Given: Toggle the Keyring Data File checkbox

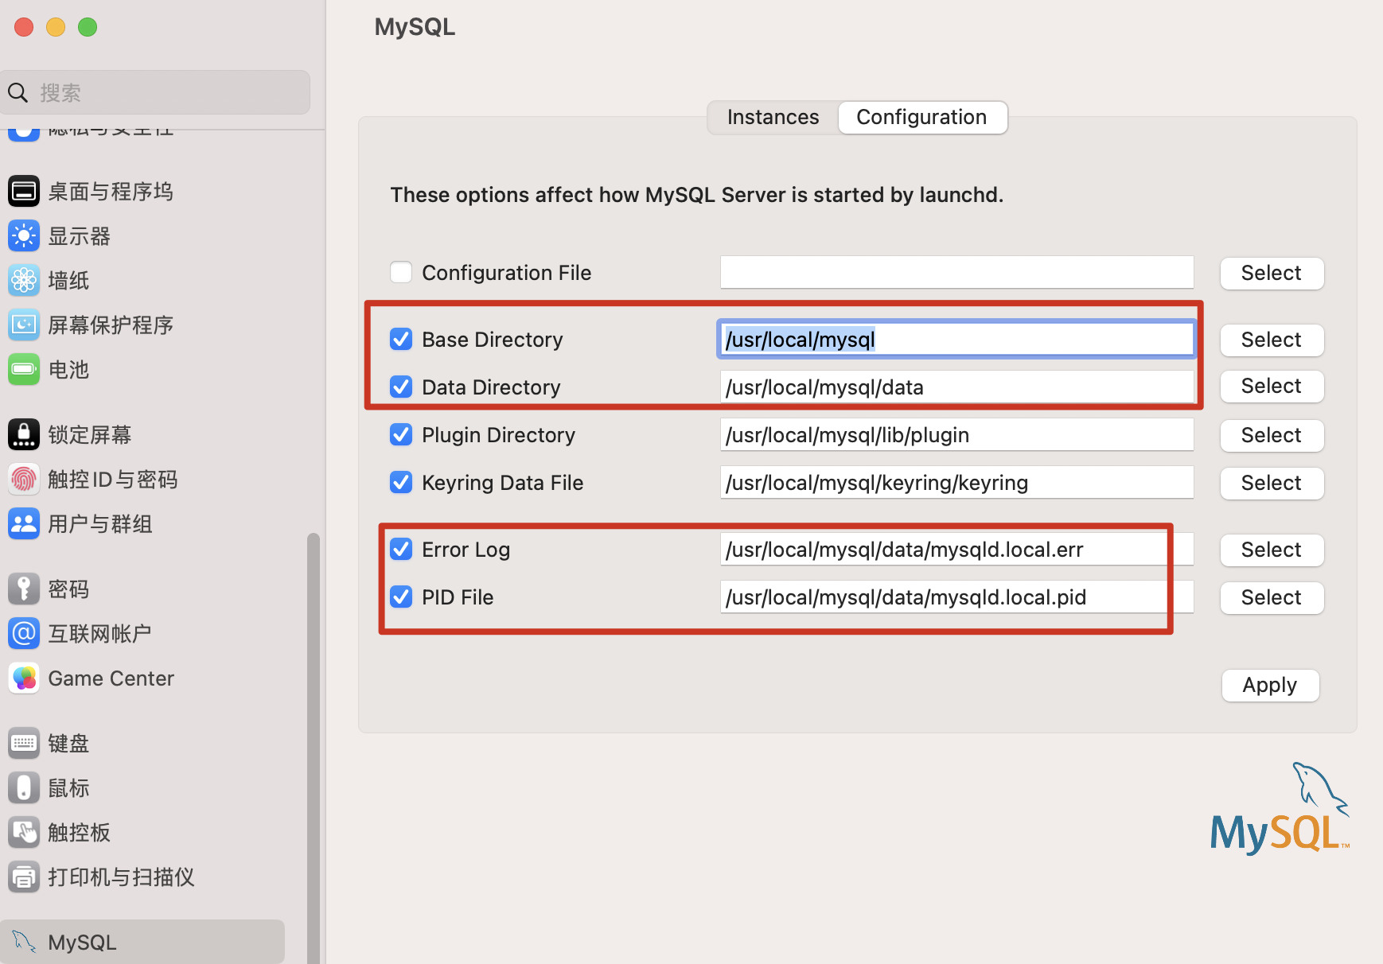Looking at the screenshot, I should (x=401, y=482).
